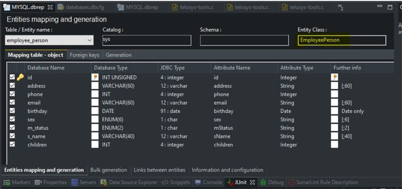Select the Mapping table - object tab

click(36, 55)
